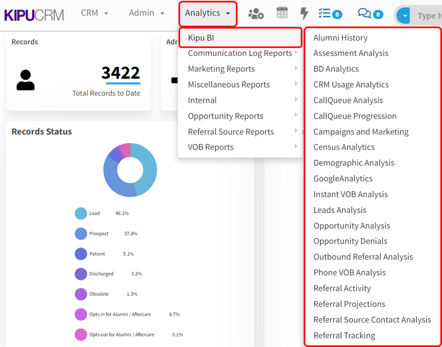
Task: Open the calendar icon in navbar
Action: (x=282, y=13)
